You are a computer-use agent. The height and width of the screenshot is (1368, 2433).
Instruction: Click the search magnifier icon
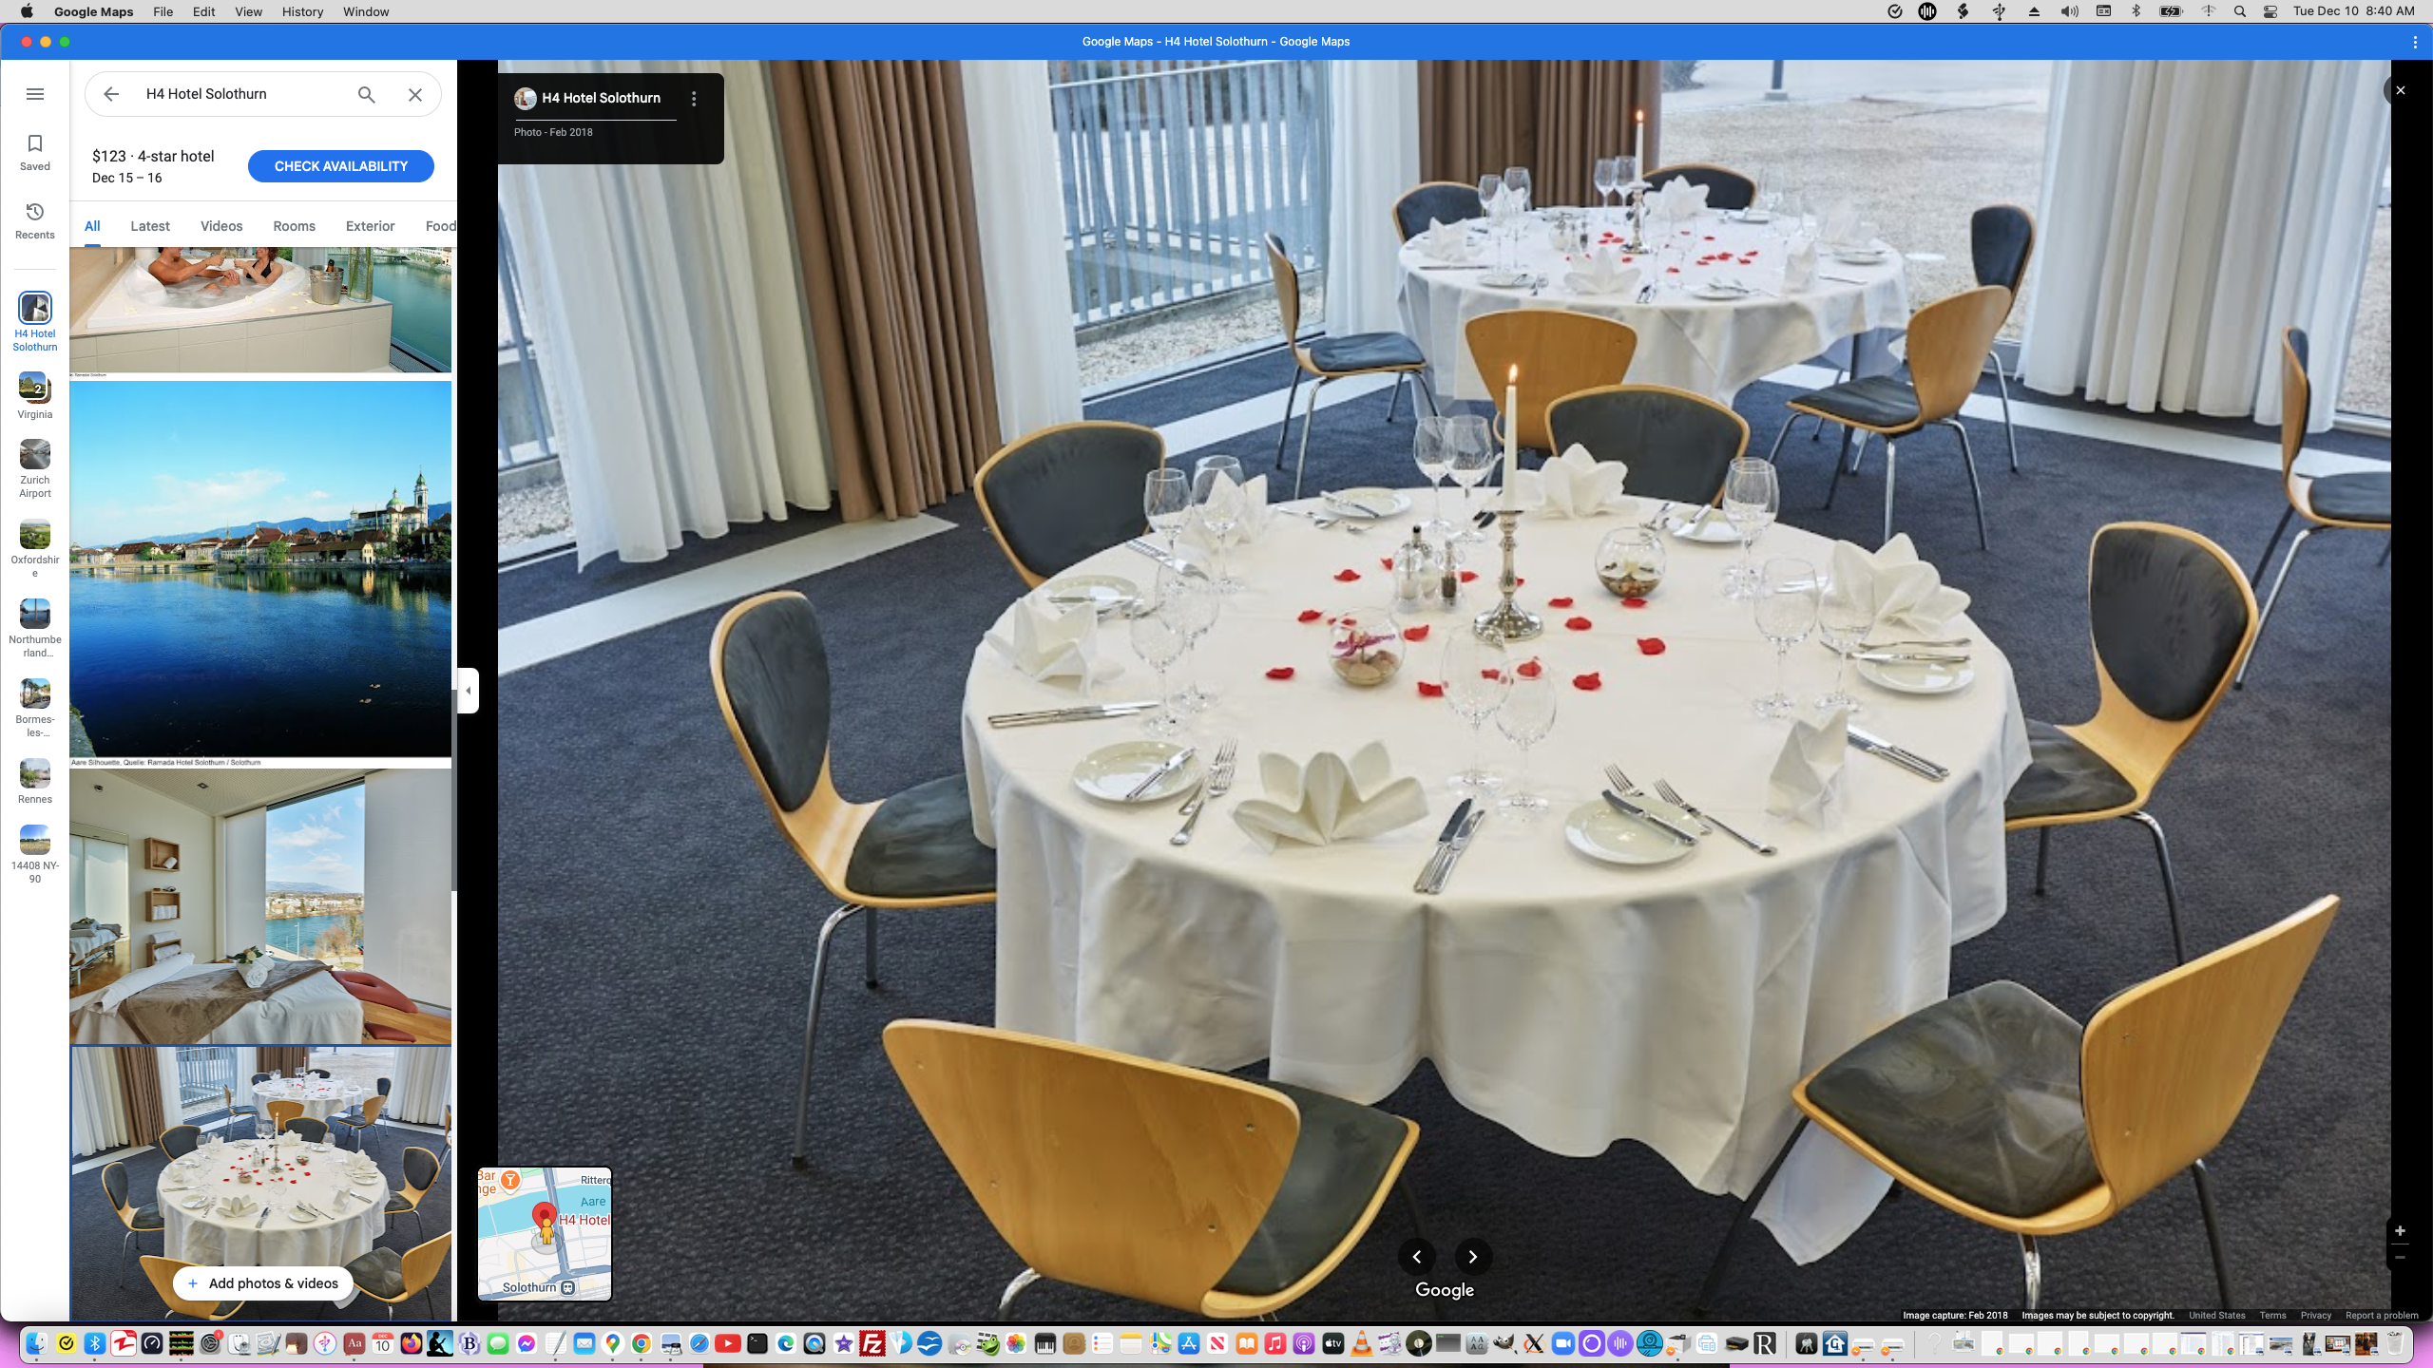(366, 94)
